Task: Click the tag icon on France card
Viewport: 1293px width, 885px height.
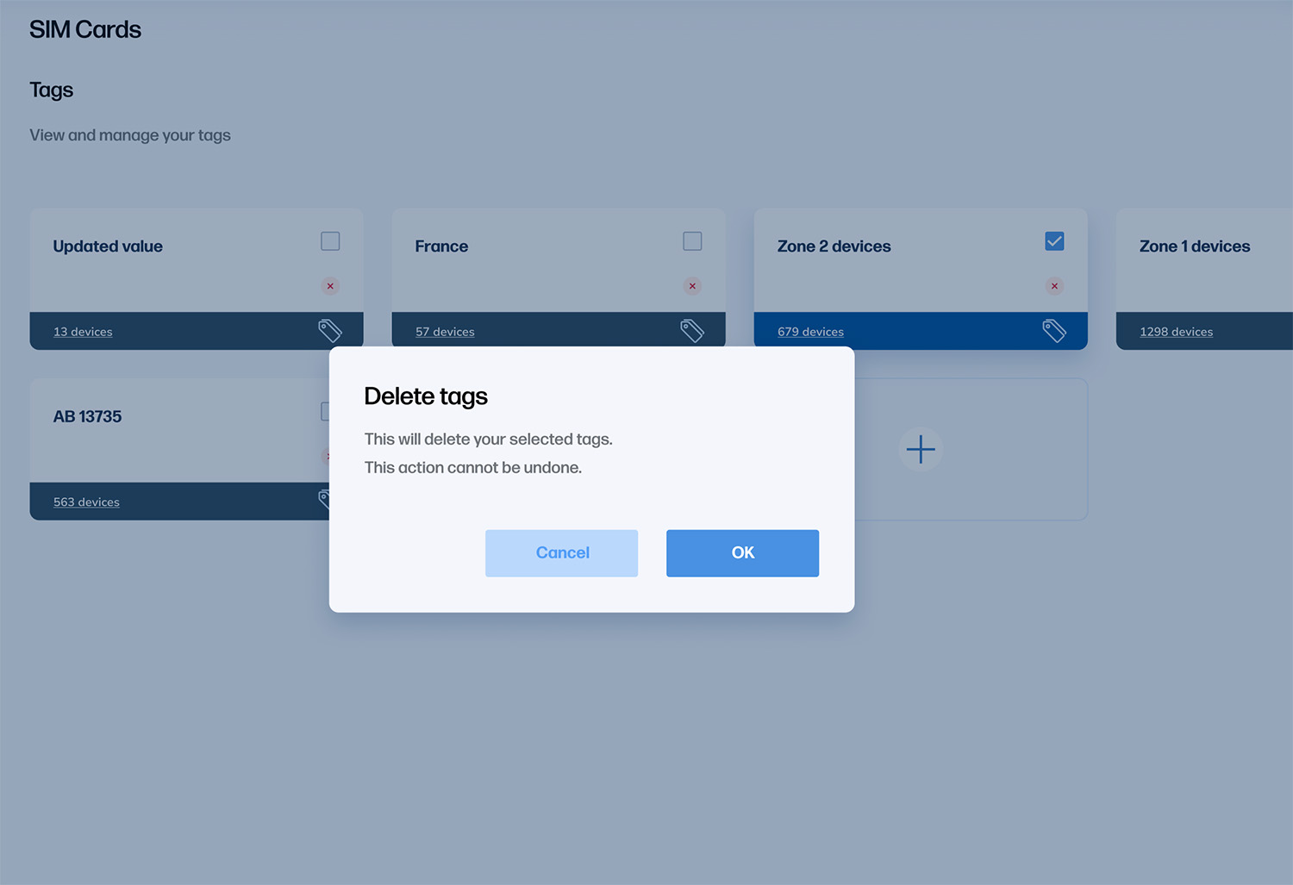Action: point(692,331)
